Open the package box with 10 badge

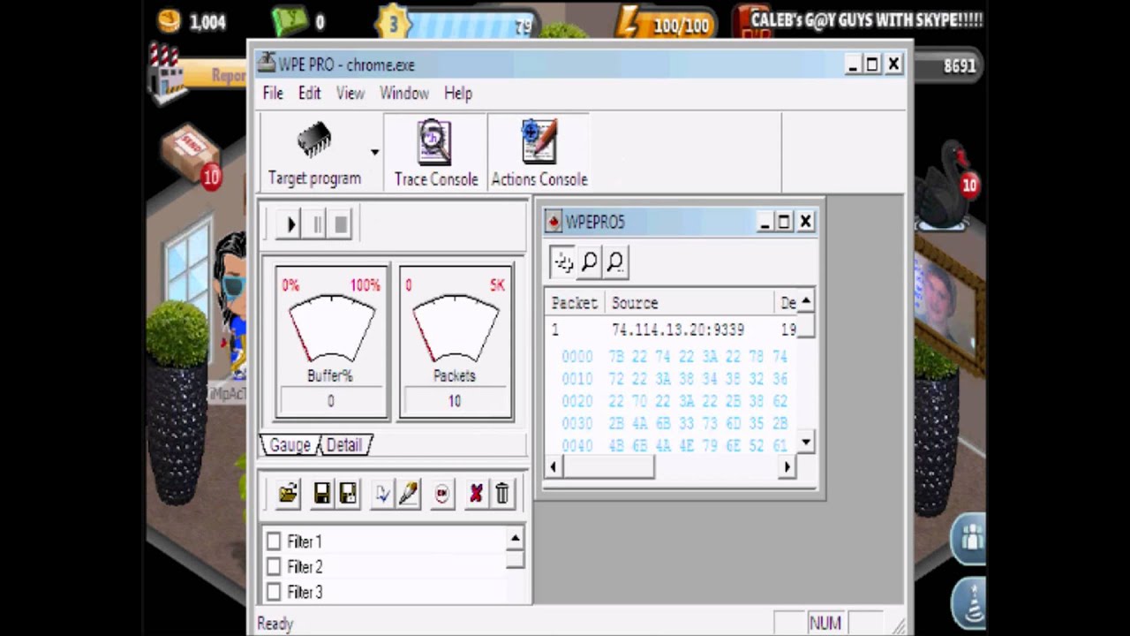191,152
